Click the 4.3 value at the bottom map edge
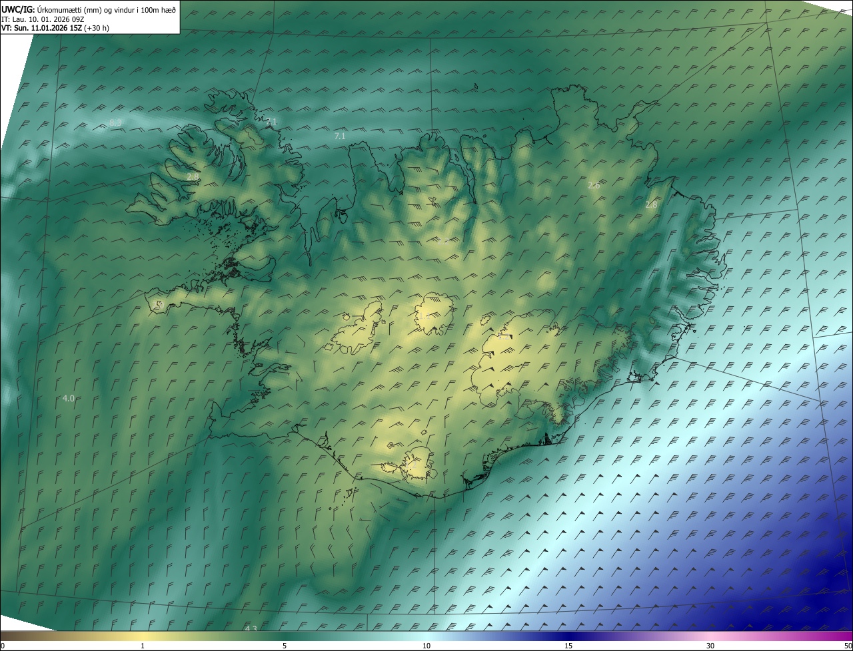 pyautogui.click(x=251, y=628)
